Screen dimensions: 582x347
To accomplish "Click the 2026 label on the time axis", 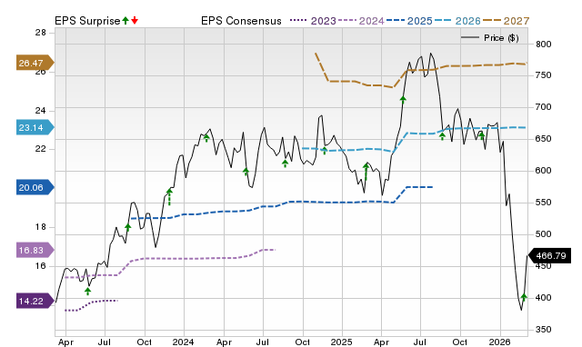I will (499, 342).
